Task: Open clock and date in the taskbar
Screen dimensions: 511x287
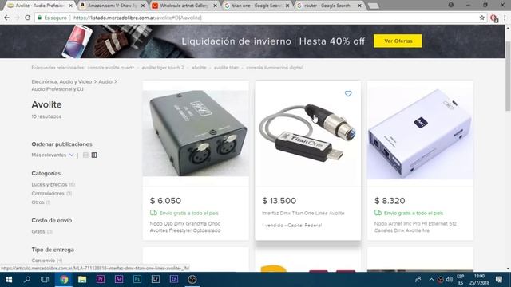Action: click(479, 280)
